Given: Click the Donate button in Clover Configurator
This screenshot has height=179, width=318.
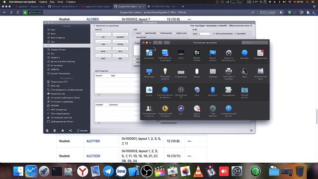Looking at the screenshot, I should pyautogui.click(x=82, y=131).
